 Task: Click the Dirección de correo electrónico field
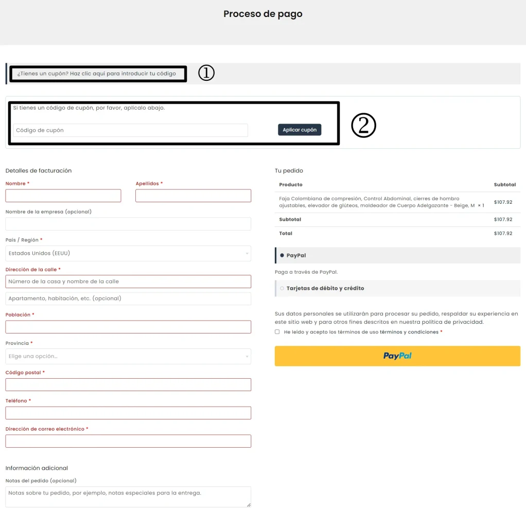click(128, 441)
